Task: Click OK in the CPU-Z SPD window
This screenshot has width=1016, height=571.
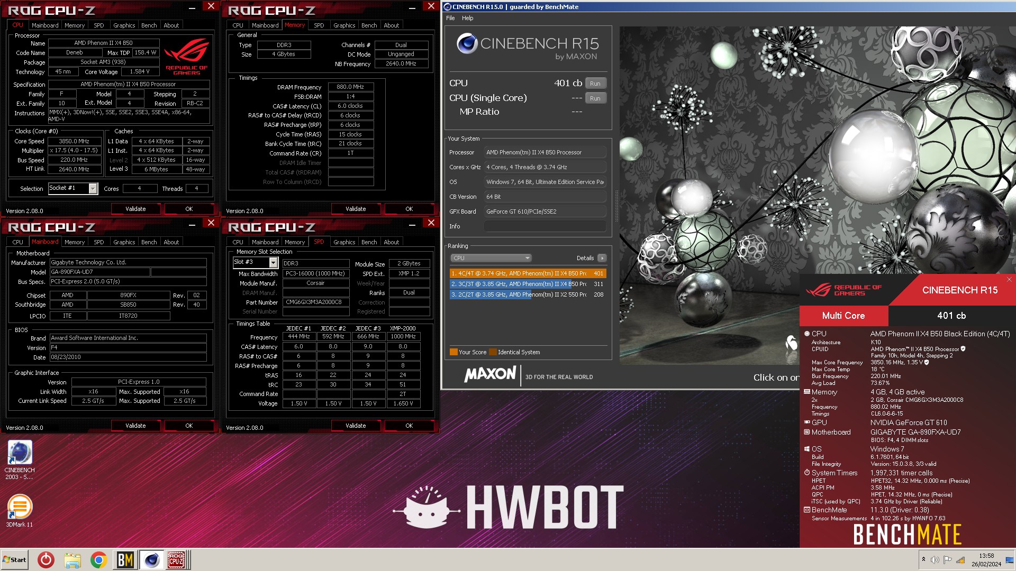Action: pos(409,426)
